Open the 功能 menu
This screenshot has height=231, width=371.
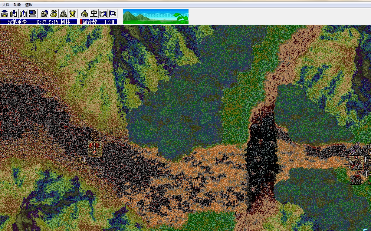coord(17,5)
